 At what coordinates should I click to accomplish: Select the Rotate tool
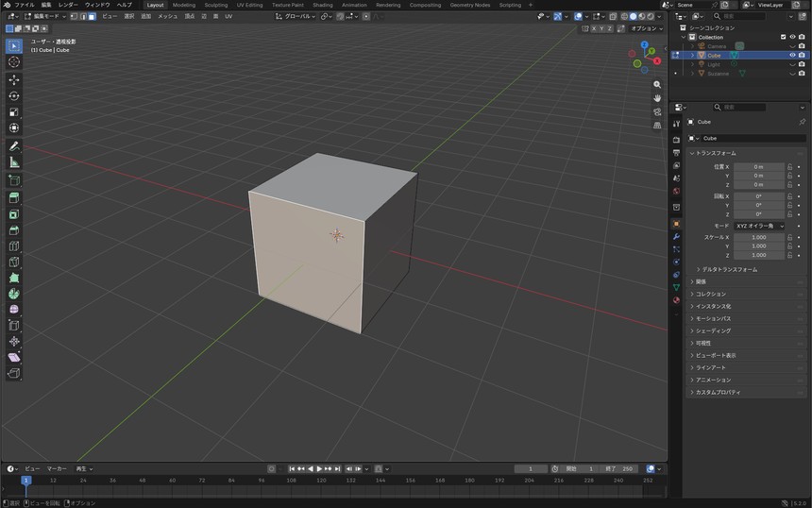point(14,95)
